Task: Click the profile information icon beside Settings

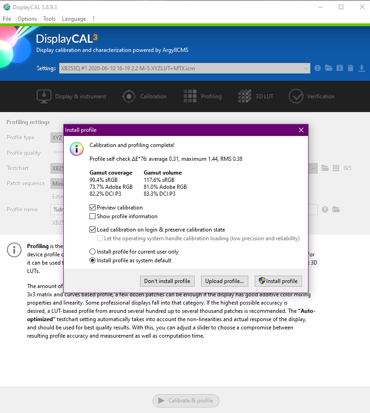Action: (x=318, y=68)
